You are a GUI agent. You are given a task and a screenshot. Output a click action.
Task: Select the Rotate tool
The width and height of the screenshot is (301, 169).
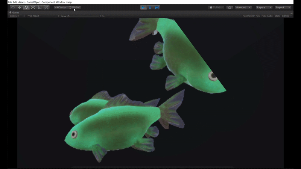(x=26, y=8)
